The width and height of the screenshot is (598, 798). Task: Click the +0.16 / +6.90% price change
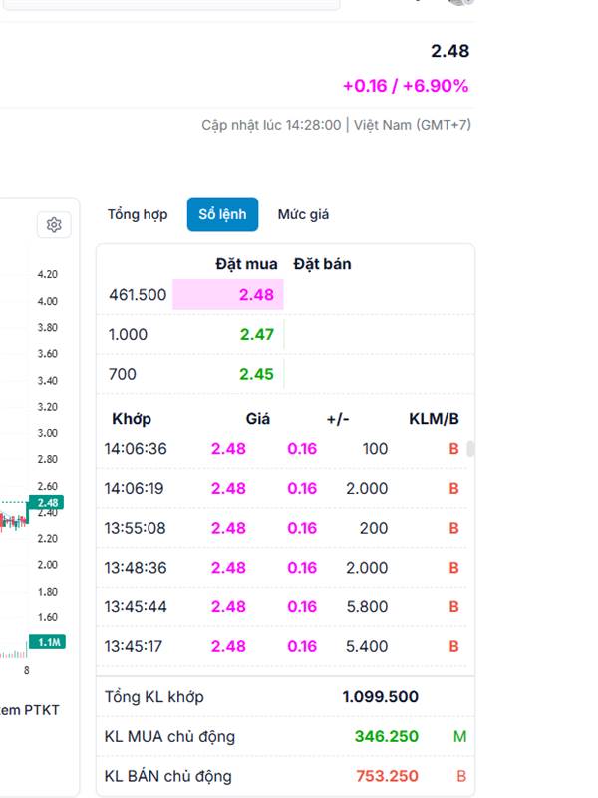(x=405, y=86)
